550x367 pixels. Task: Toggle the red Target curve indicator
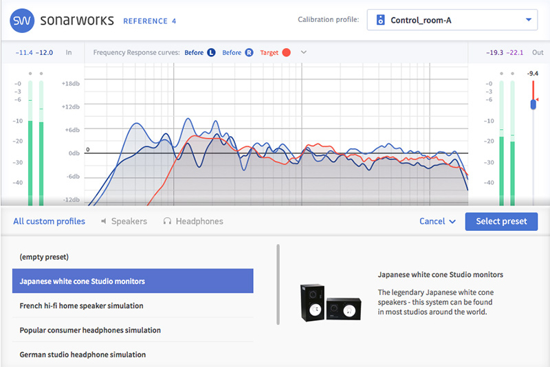tap(286, 53)
